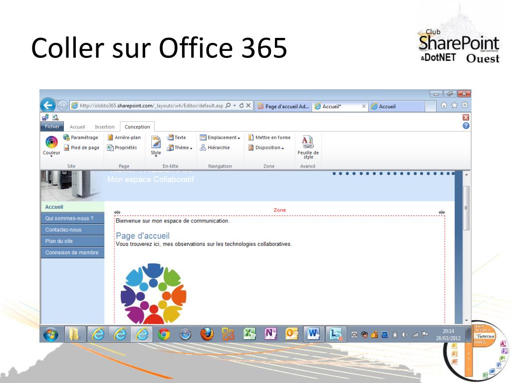Open the Style header gallery
The image size is (511, 383).
pos(156,146)
